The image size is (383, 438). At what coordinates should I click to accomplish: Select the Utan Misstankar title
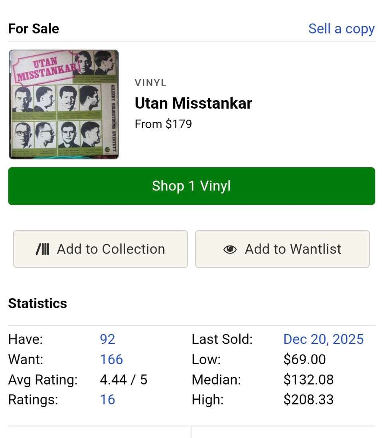[x=193, y=103]
